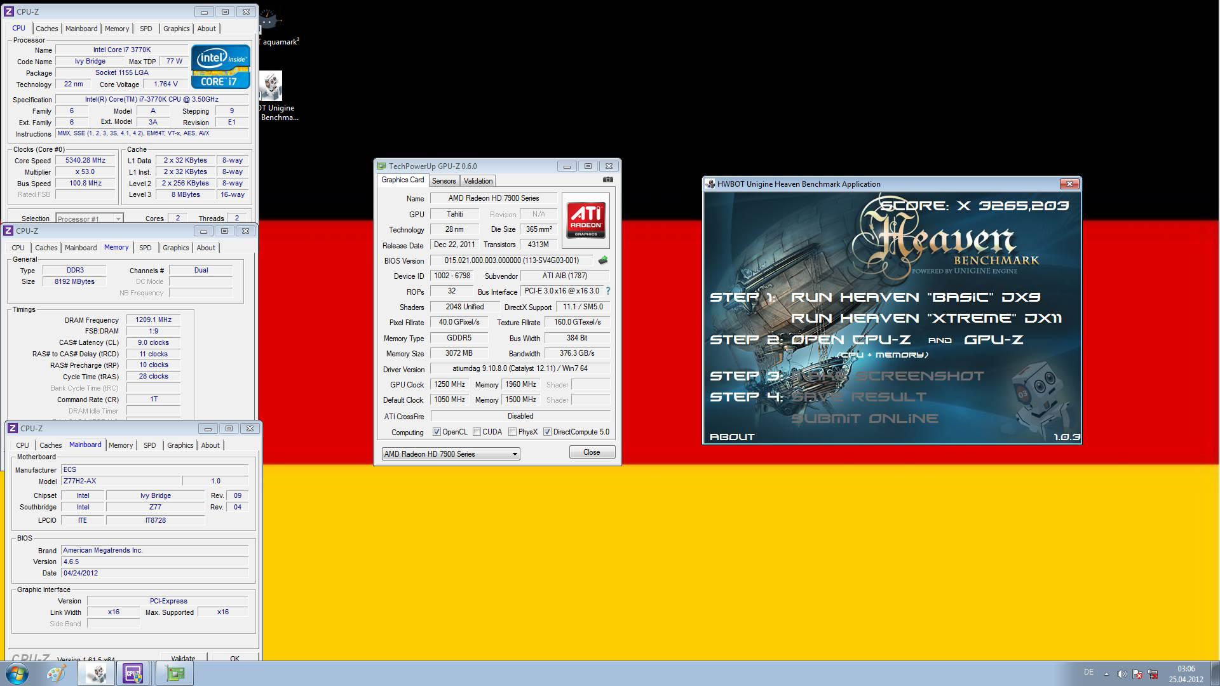This screenshot has width=1220, height=686.
Task: Click the Core Speed value 5340.28 MHz
Action: [x=86, y=161]
